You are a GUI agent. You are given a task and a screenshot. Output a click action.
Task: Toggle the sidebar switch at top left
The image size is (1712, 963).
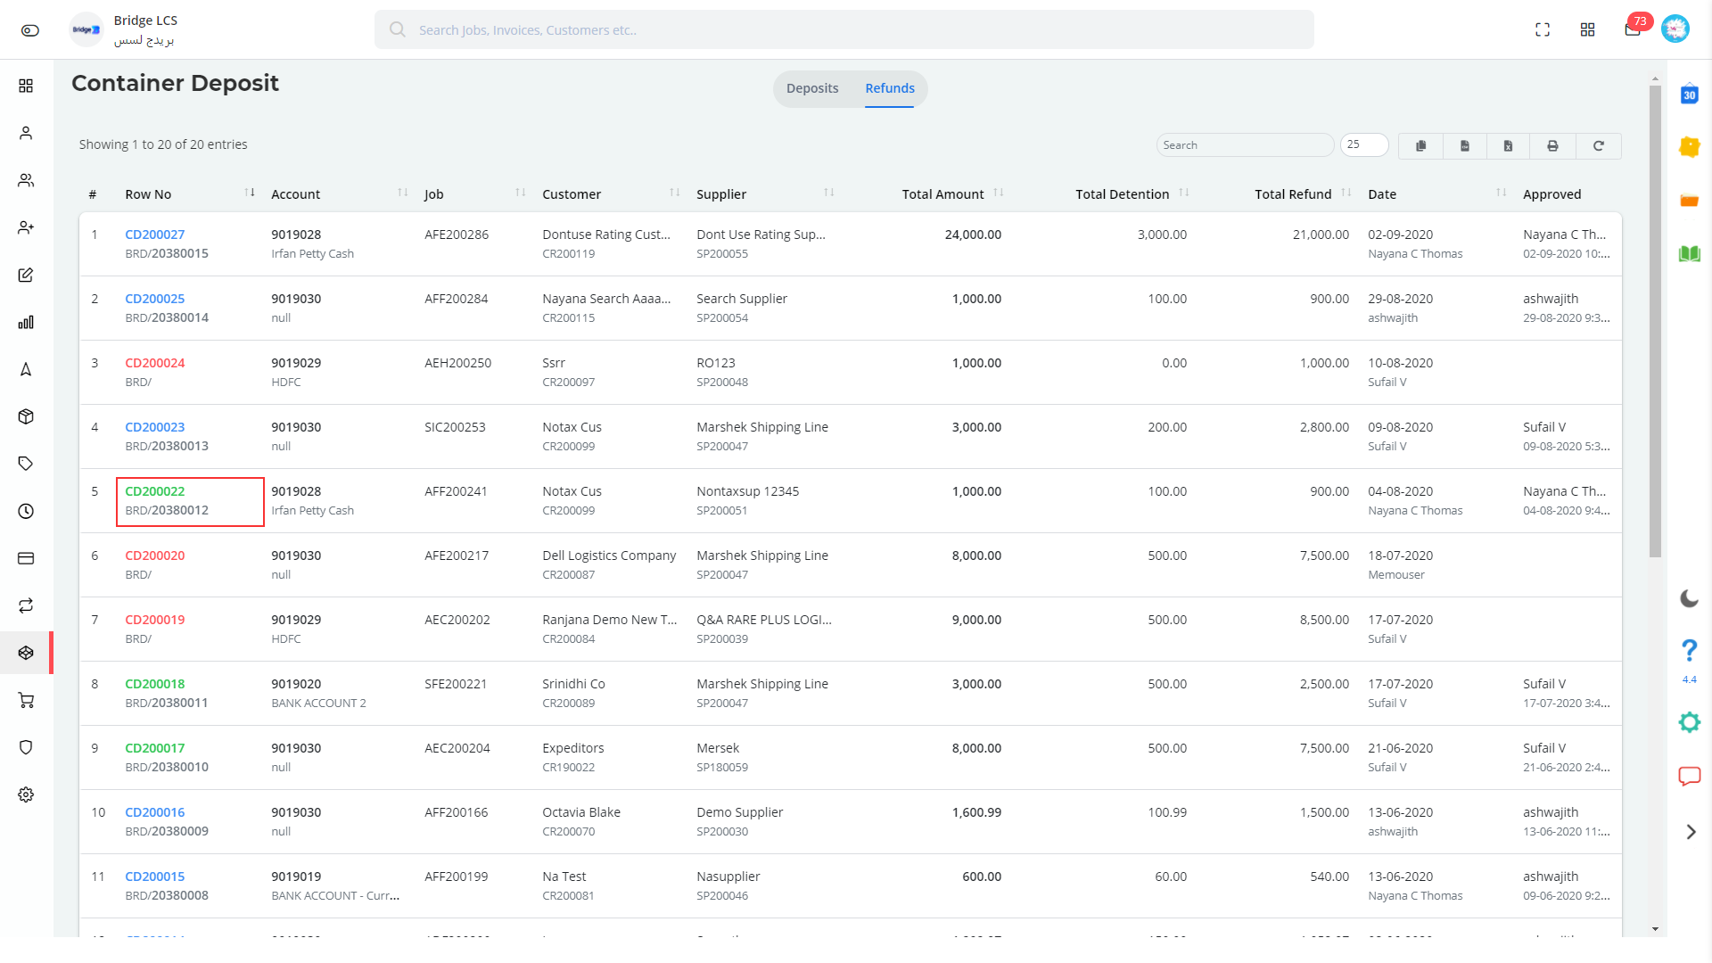[30, 30]
